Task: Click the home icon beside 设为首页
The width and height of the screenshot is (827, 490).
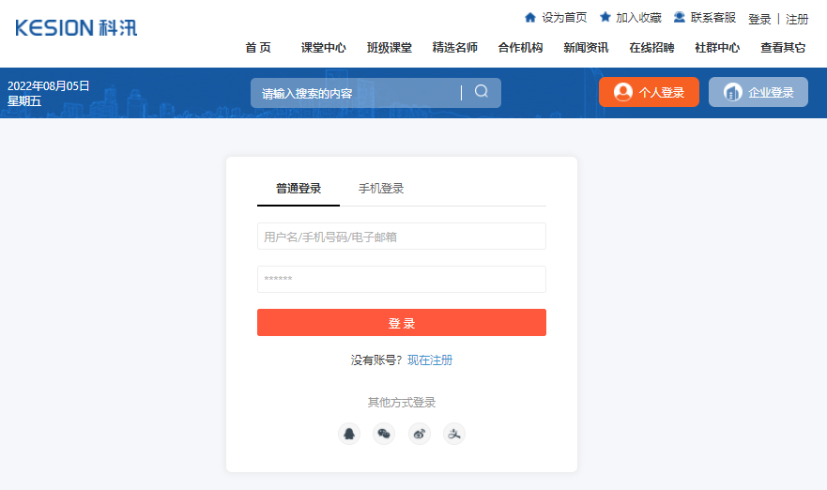Action: coord(530,18)
